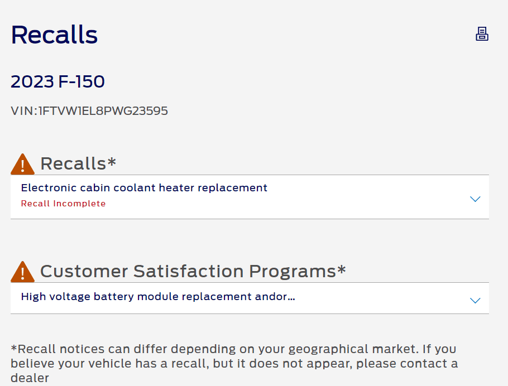Click the word "dealer" in footnote
The image size is (508, 386).
pyautogui.click(x=30, y=378)
